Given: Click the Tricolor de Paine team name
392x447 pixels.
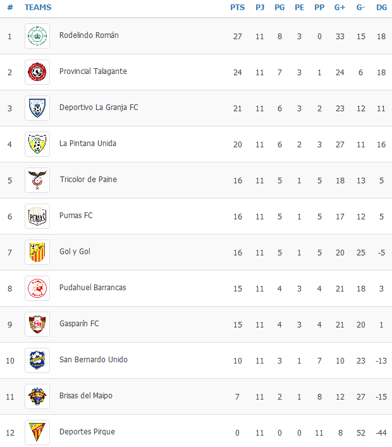Looking at the screenshot, I should (88, 180).
